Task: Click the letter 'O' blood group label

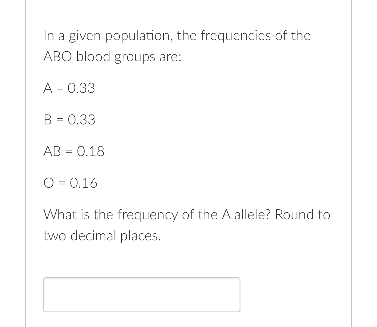Action: [48, 183]
